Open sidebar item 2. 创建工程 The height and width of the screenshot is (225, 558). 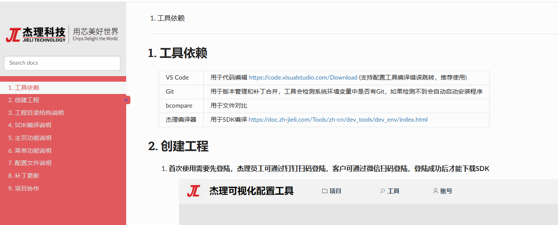[63, 100]
